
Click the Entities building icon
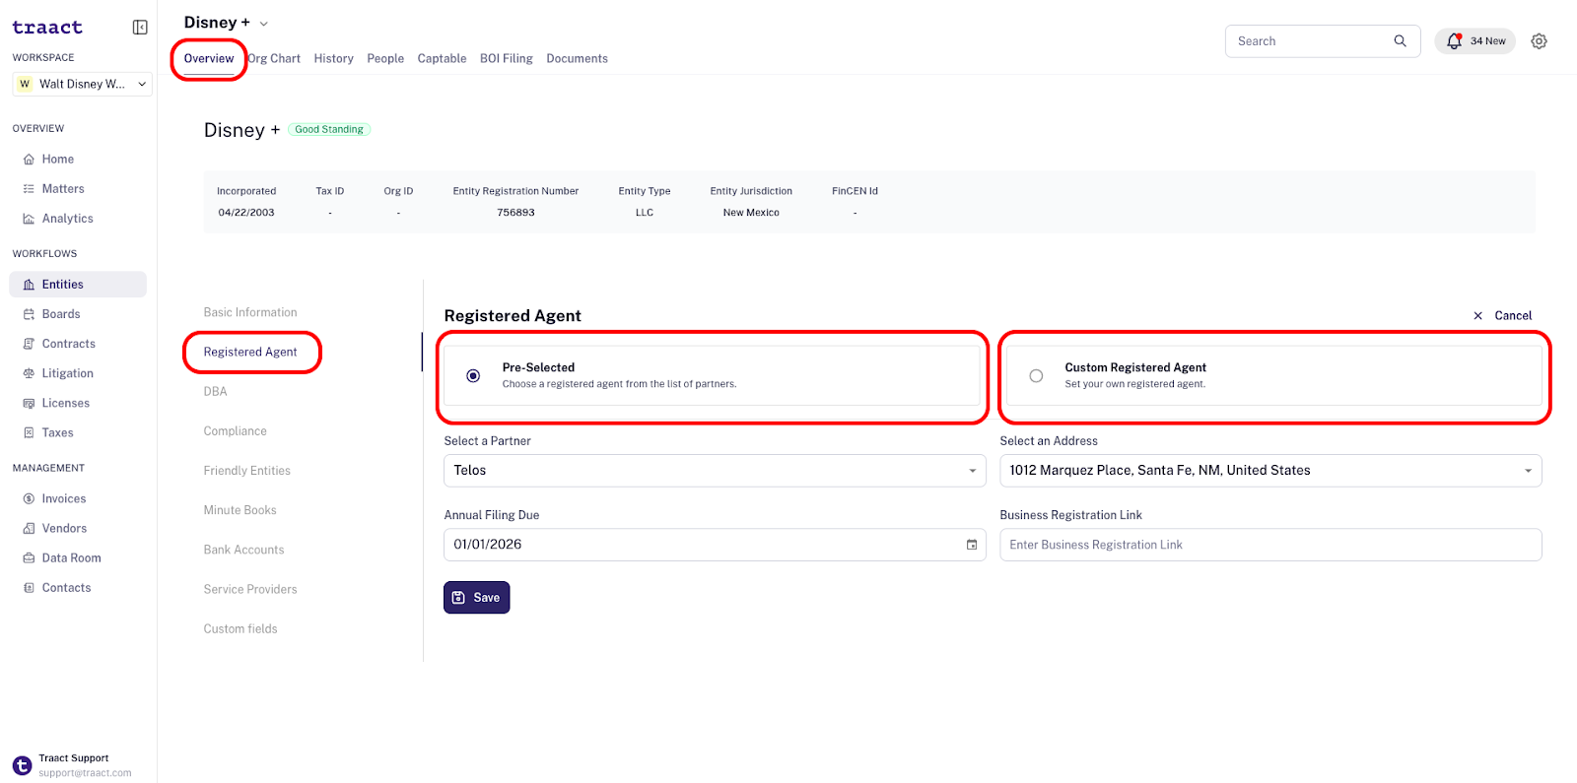click(29, 285)
